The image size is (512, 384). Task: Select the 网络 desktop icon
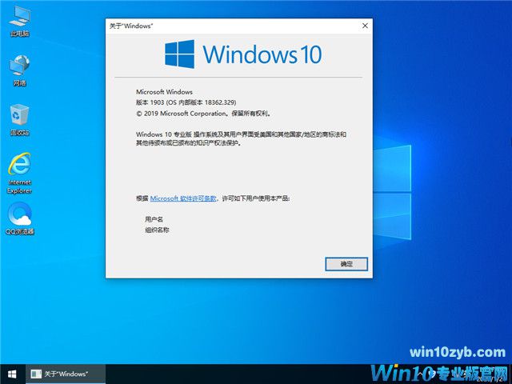click(19, 69)
